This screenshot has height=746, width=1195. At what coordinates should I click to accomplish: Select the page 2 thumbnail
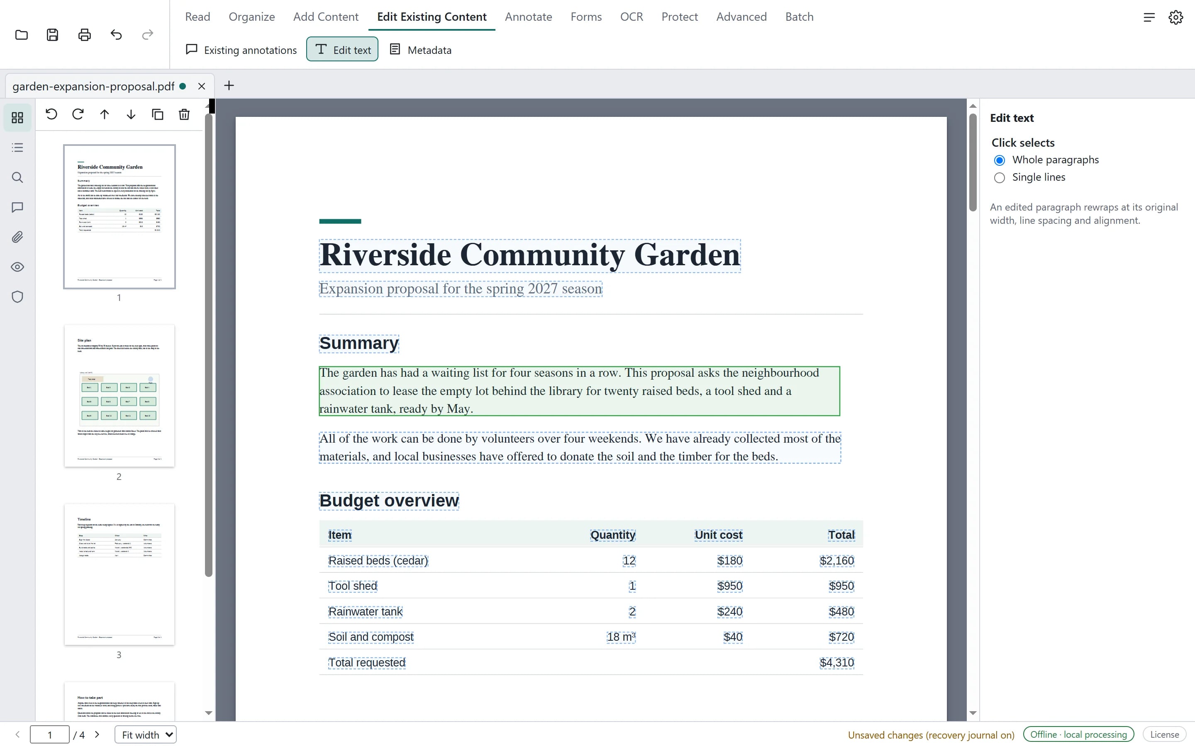(119, 396)
